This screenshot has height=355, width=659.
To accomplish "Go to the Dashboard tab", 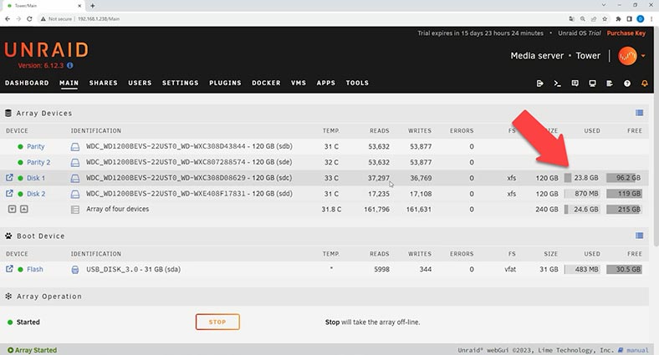I will (27, 83).
